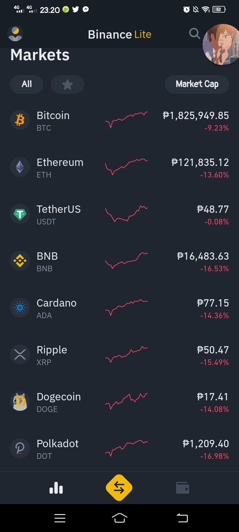The image size is (239, 532).
Task: Open the user profile icon
Action: click(15, 34)
